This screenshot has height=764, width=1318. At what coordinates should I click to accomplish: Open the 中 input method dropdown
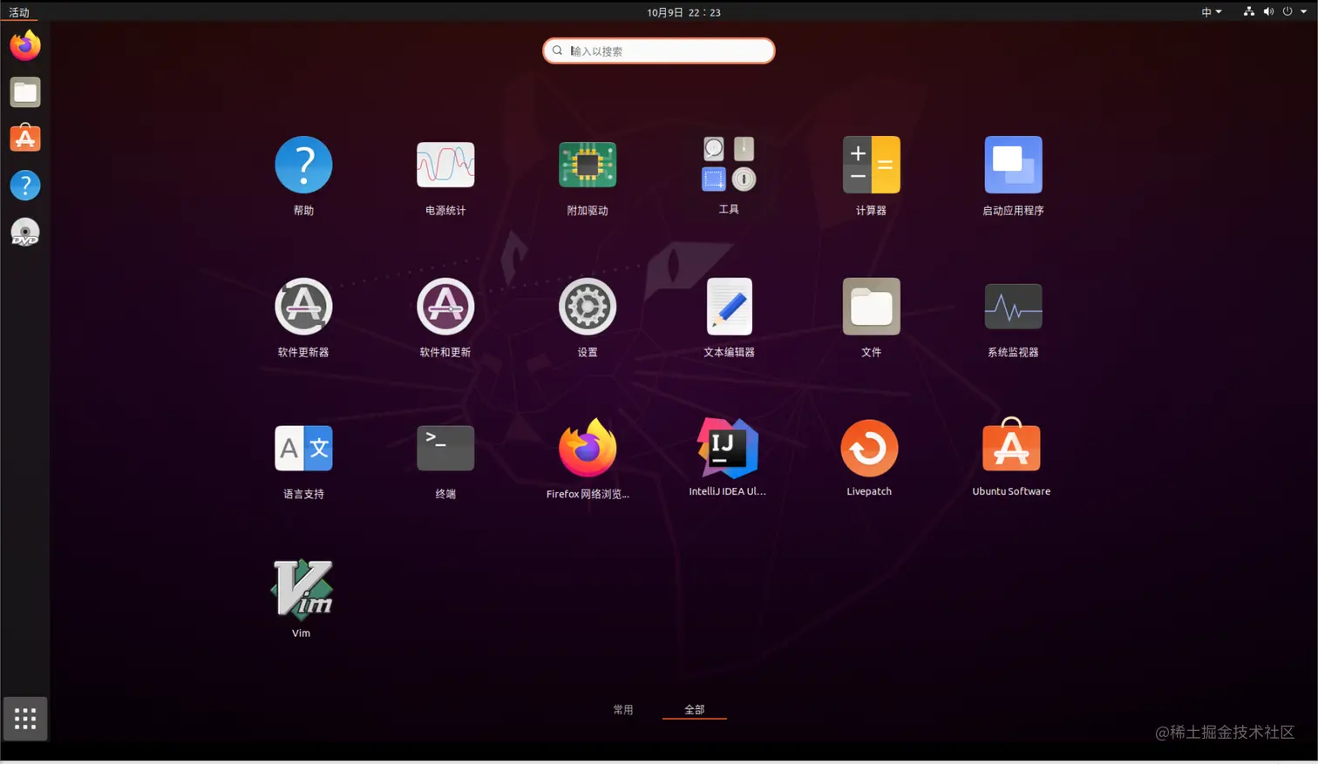click(x=1212, y=12)
